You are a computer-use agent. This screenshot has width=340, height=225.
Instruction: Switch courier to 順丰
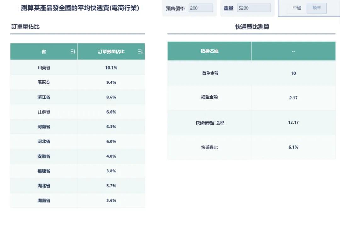click(x=317, y=8)
